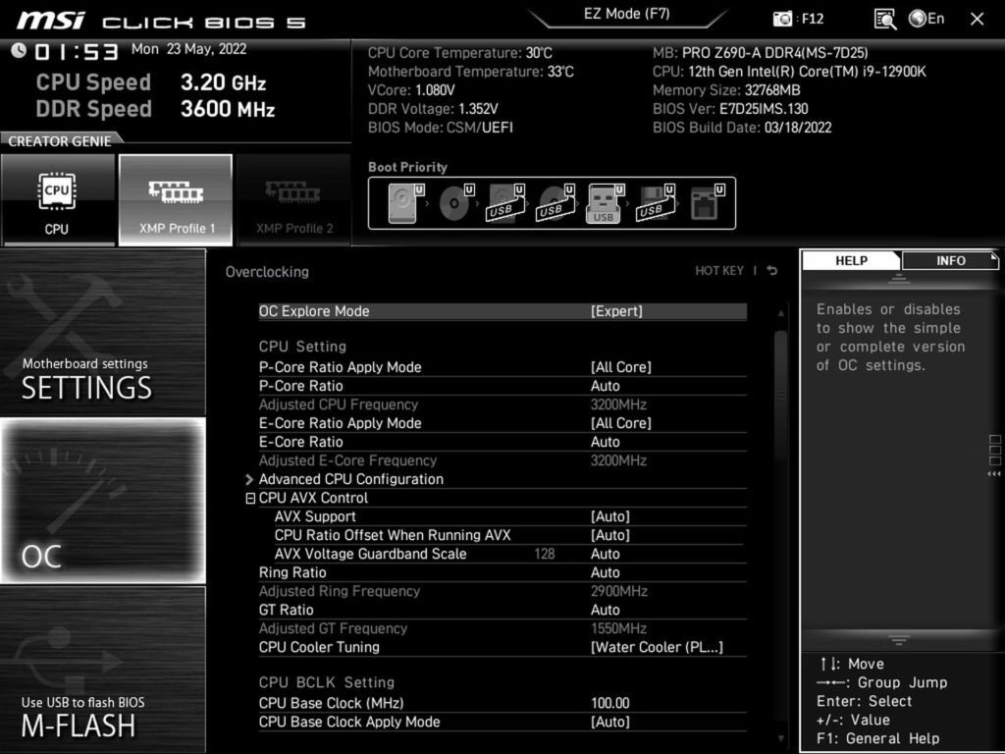Click Adjusted CPU Frequency 3200MHz value
Viewport: 1005px width, 754px height.
tap(618, 404)
